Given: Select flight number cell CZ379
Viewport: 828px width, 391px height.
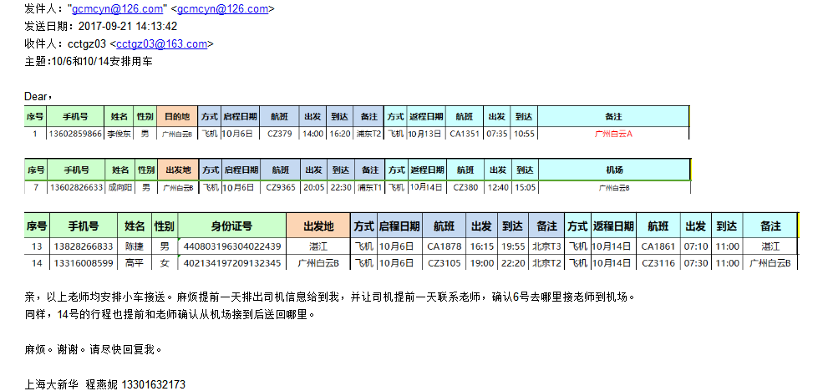Looking at the screenshot, I should click(x=279, y=134).
